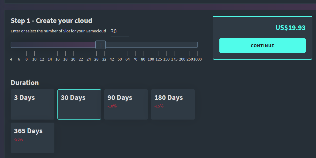The height and width of the screenshot is (158, 316).
Task: Choose the 90 Days duration with 10% discount
Action: point(126,104)
